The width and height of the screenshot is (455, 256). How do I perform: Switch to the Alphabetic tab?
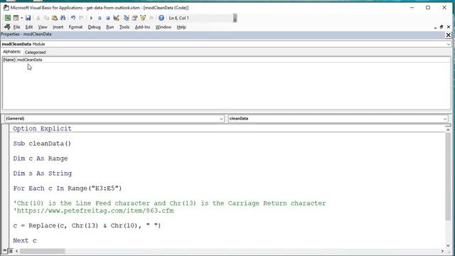click(12, 52)
